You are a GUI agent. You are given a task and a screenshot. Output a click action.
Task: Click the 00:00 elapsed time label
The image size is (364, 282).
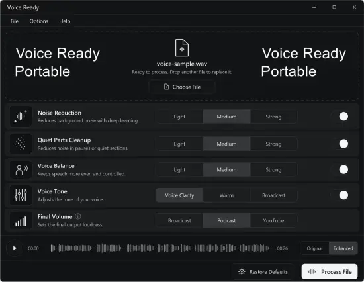tap(34, 248)
